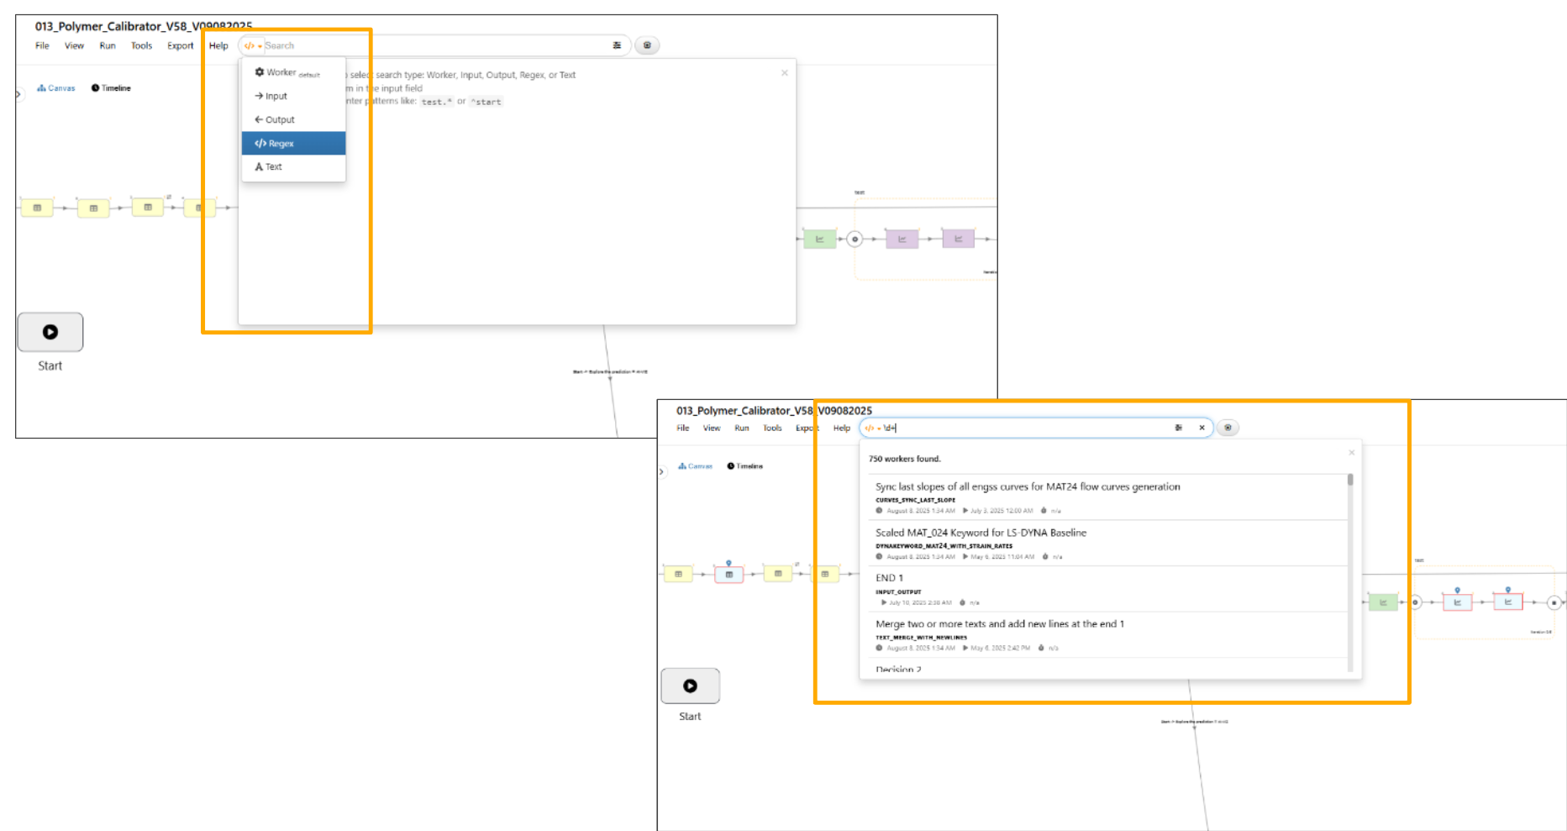1567x831 pixels.
Task: Click DYNAKEYWORD_MAT24_WITH_STRAIN_RATES worker type label
Action: pyautogui.click(x=944, y=546)
